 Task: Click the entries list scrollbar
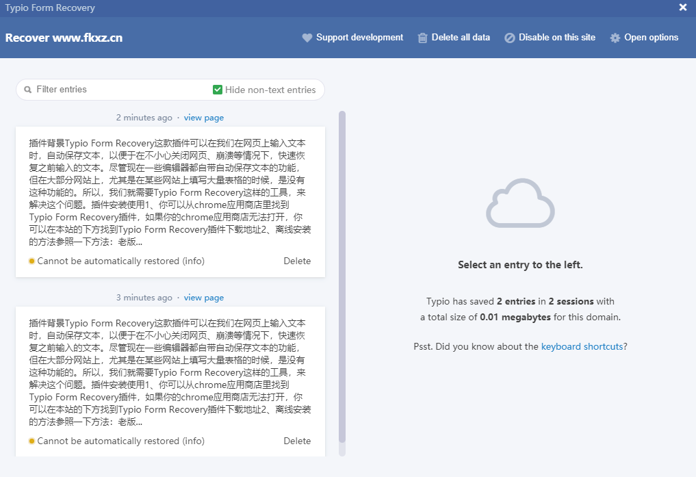(341, 277)
